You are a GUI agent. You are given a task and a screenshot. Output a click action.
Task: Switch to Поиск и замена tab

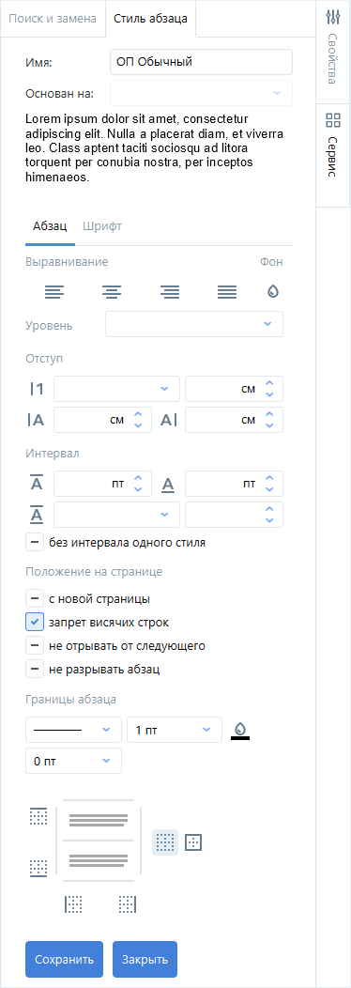coord(53,18)
